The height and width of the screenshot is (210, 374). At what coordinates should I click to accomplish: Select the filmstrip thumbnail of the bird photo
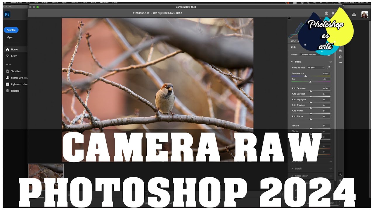[x=46, y=176]
